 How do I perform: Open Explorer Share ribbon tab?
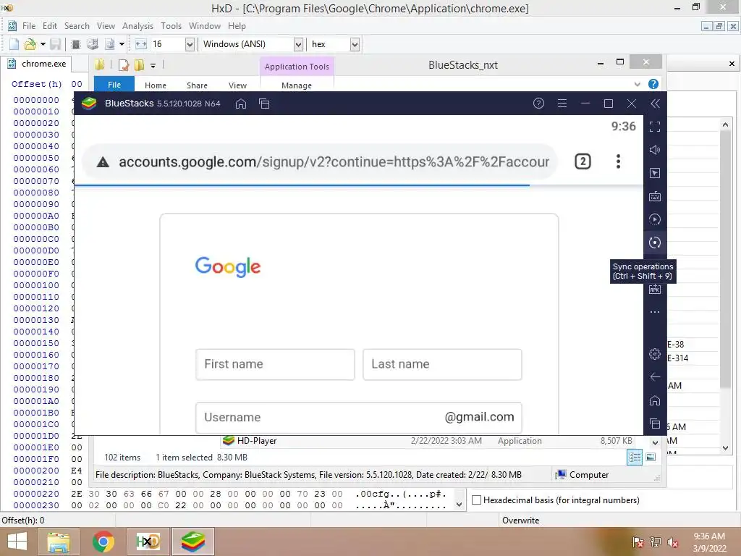(x=197, y=85)
